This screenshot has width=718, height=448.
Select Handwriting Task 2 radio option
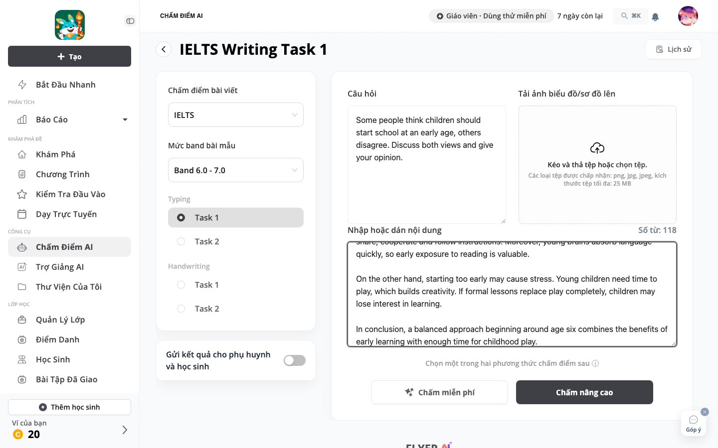[181, 309]
